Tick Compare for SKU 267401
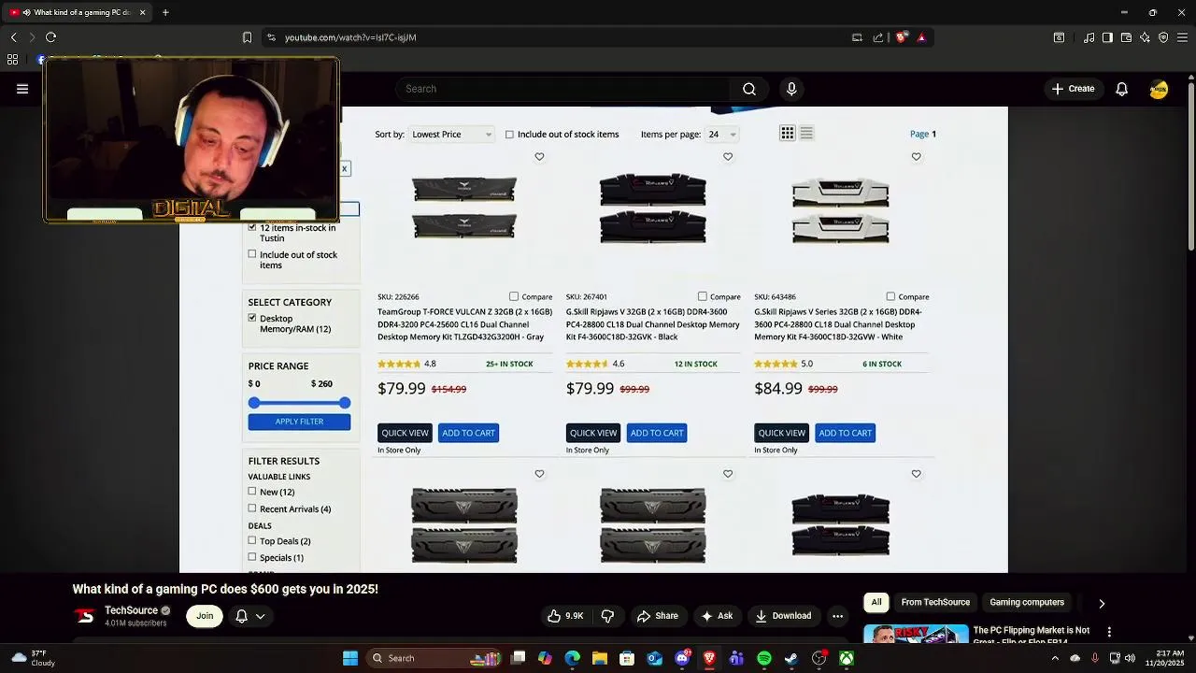The height and width of the screenshot is (673, 1196). tap(703, 296)
